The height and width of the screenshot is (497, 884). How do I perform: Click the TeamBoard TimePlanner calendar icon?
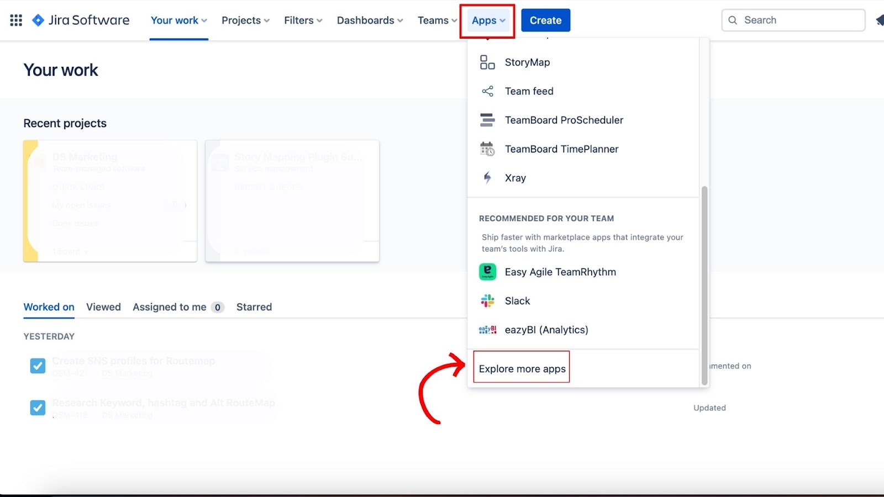[x=487, y=149]
